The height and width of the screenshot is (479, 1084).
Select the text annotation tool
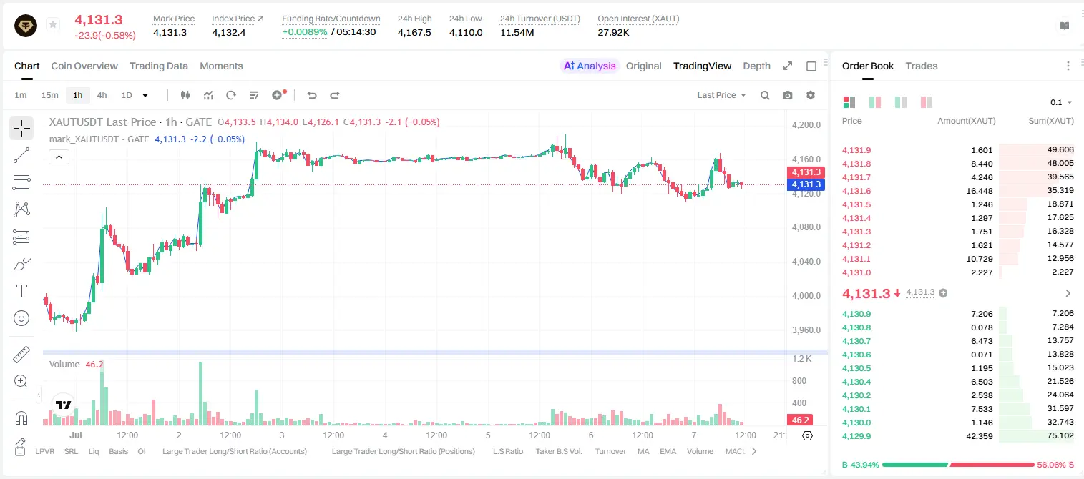tap(21, 291)
